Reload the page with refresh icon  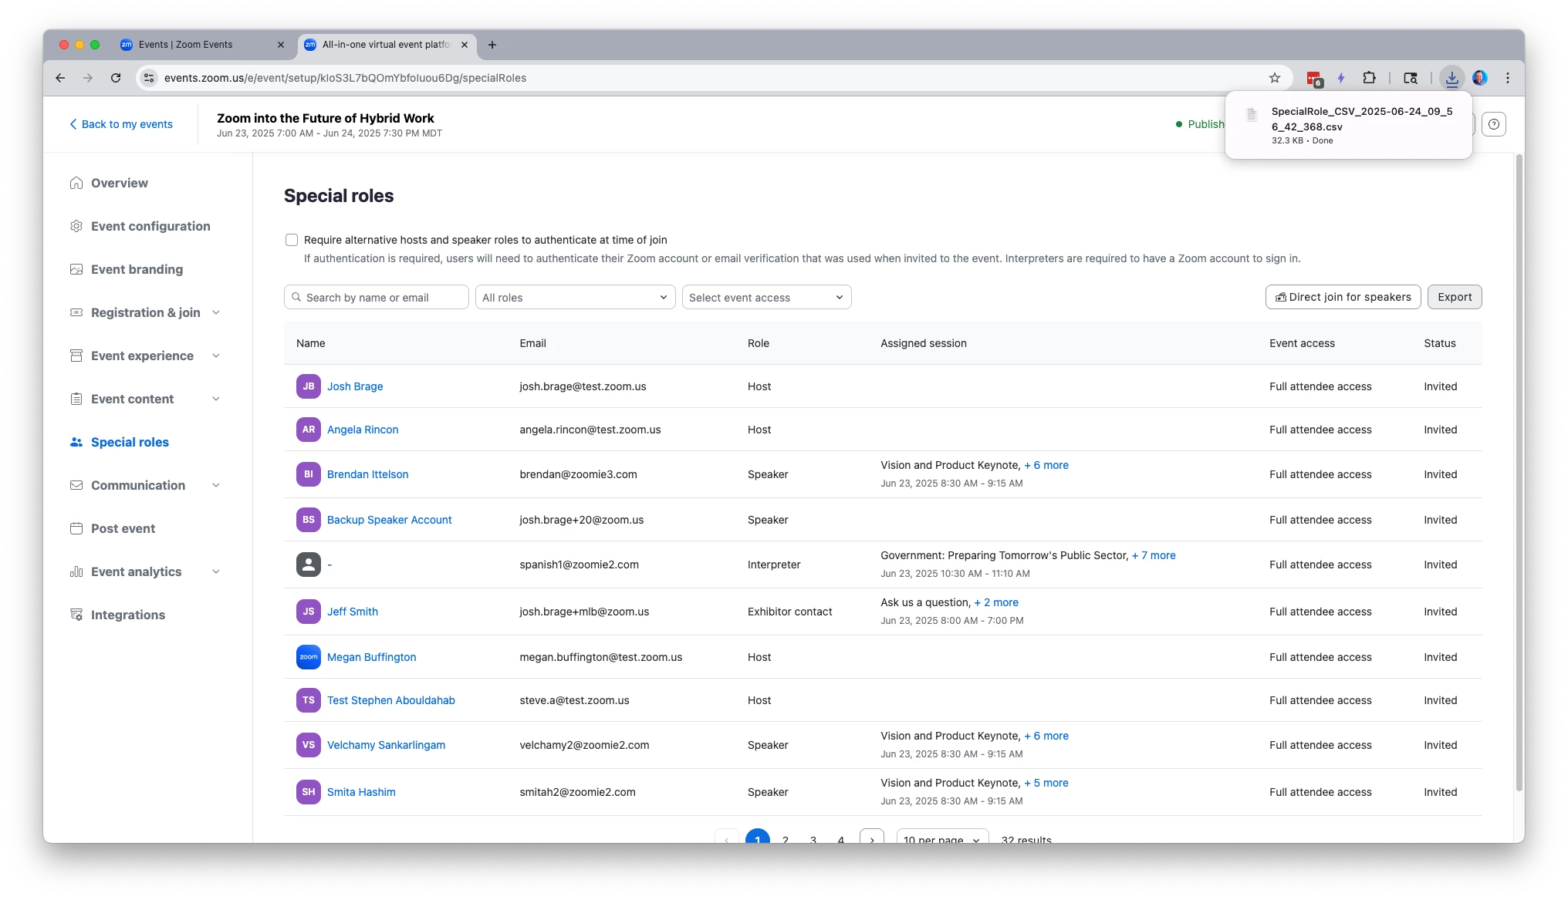pos(116,78)
